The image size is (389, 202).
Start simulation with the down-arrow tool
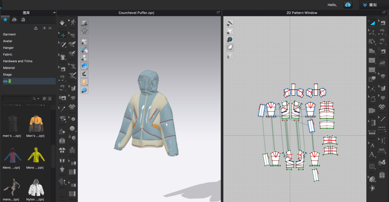pyautogui.click(x=62, y=23)
